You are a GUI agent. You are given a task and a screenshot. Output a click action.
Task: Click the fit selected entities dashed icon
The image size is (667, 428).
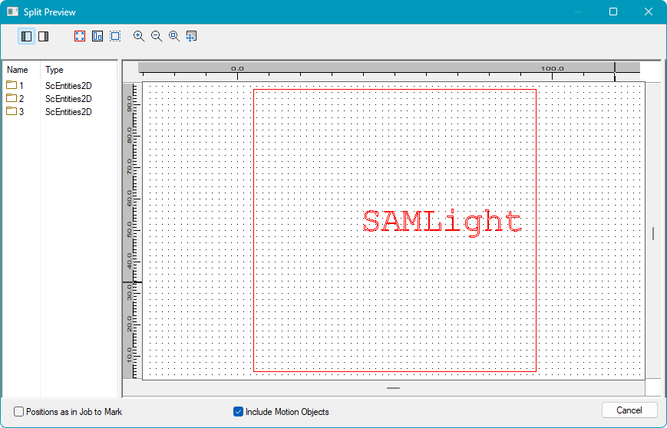(115, 36)
